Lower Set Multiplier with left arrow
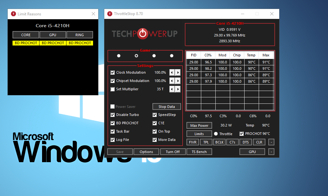Viewport: 328px width, 196px height. coord(172,89)
